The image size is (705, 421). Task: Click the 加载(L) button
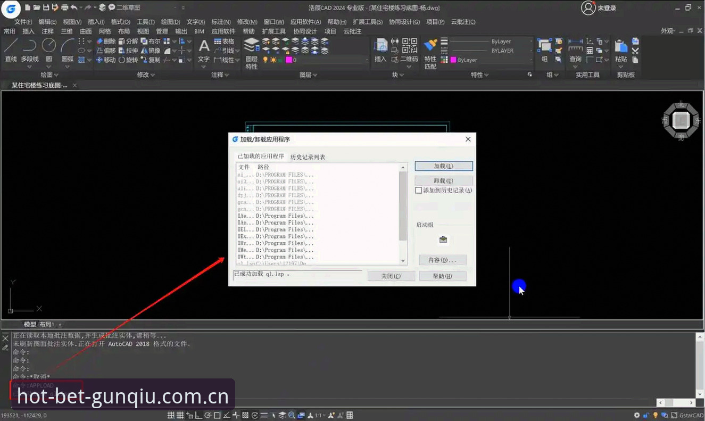click(x=443, y=167)
